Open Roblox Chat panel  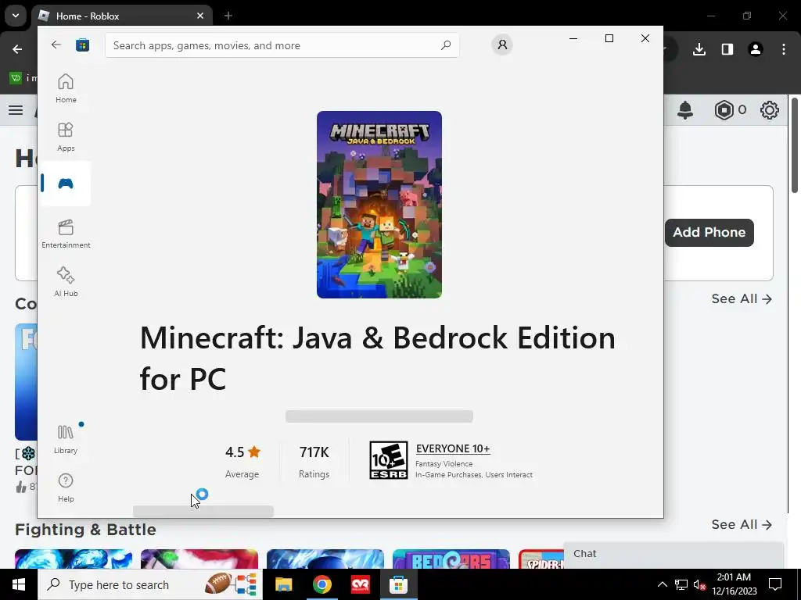(x=673, y=554)
